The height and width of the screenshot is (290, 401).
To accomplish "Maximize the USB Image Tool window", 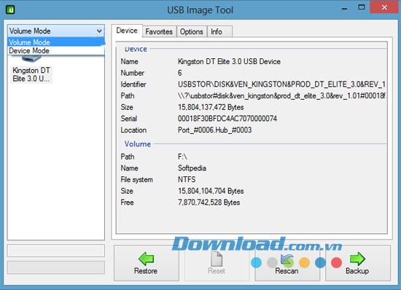I will [x=362, y=7].
